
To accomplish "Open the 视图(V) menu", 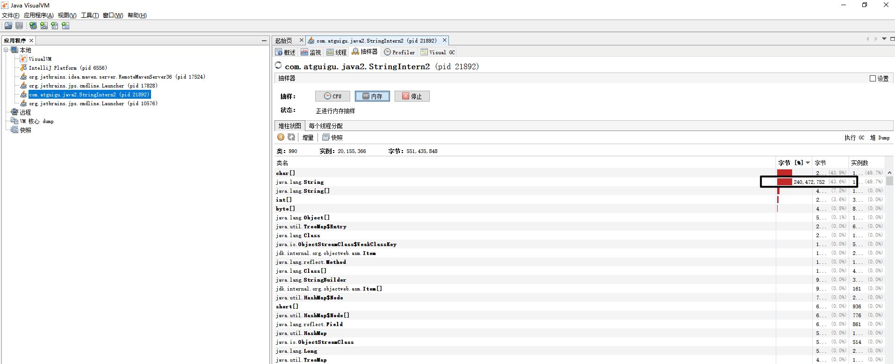I will (67, 15).
